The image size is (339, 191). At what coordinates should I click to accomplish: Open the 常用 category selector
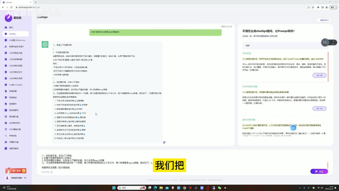pos(283,46)
